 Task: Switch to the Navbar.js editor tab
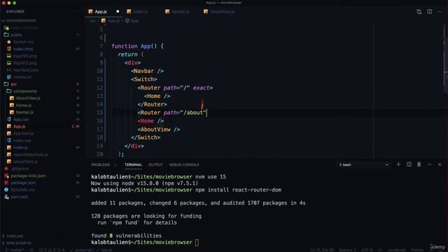point(180,12)
